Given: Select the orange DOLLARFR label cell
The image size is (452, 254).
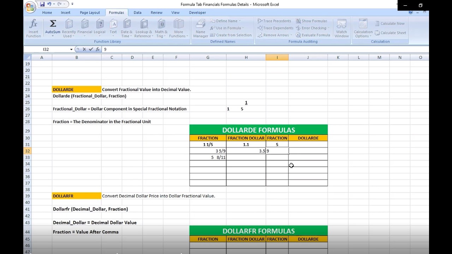Looking at the screenshot, I should point(77,196).
